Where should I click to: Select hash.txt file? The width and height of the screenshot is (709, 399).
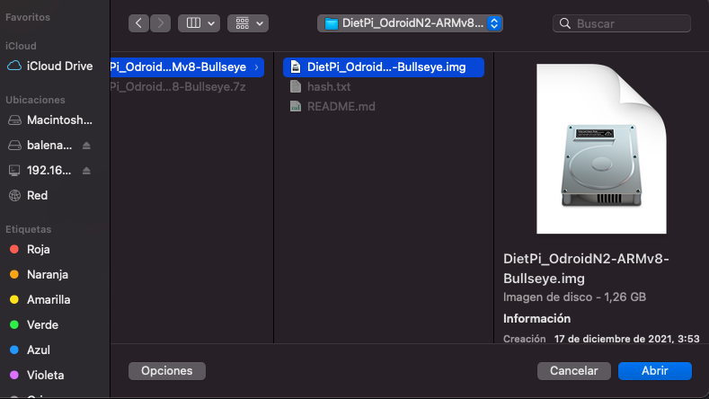point(328,86)
